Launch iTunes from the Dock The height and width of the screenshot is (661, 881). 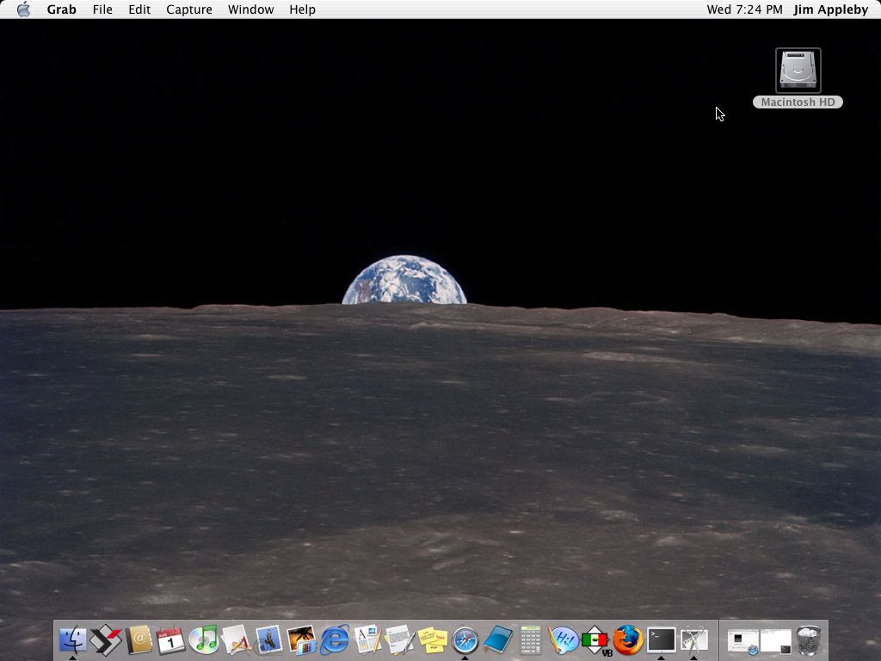pos(203,639)
